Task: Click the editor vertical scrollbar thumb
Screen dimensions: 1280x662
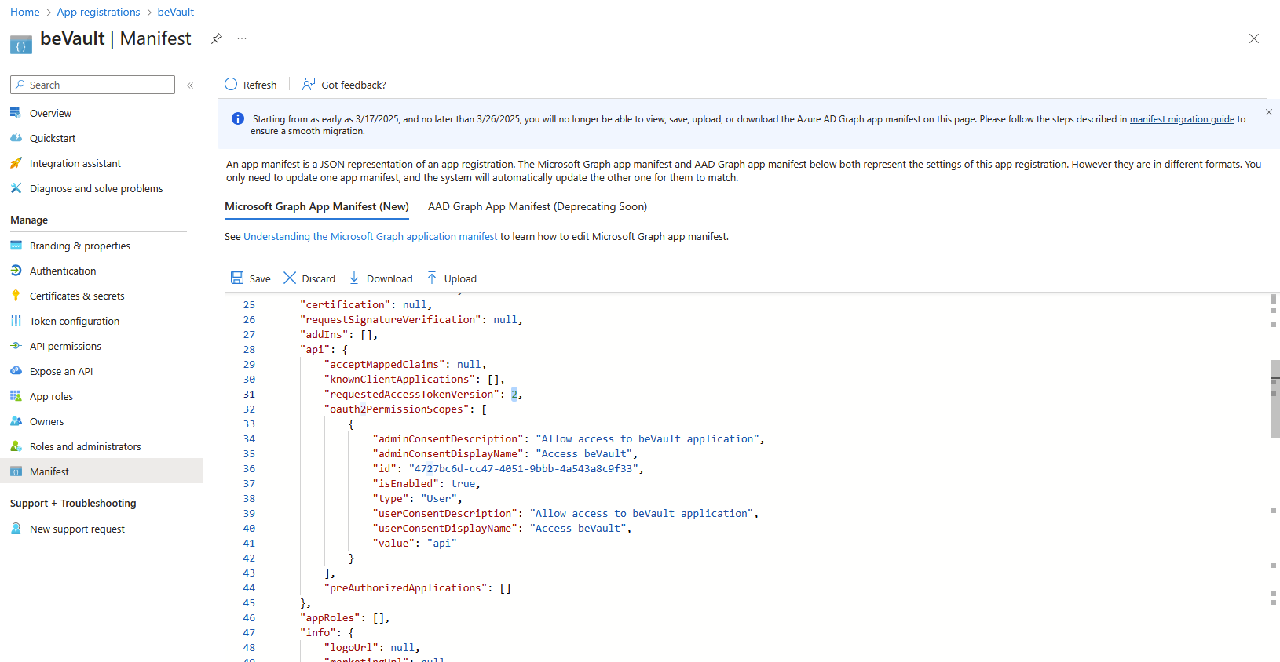Action: point(1275,398)
